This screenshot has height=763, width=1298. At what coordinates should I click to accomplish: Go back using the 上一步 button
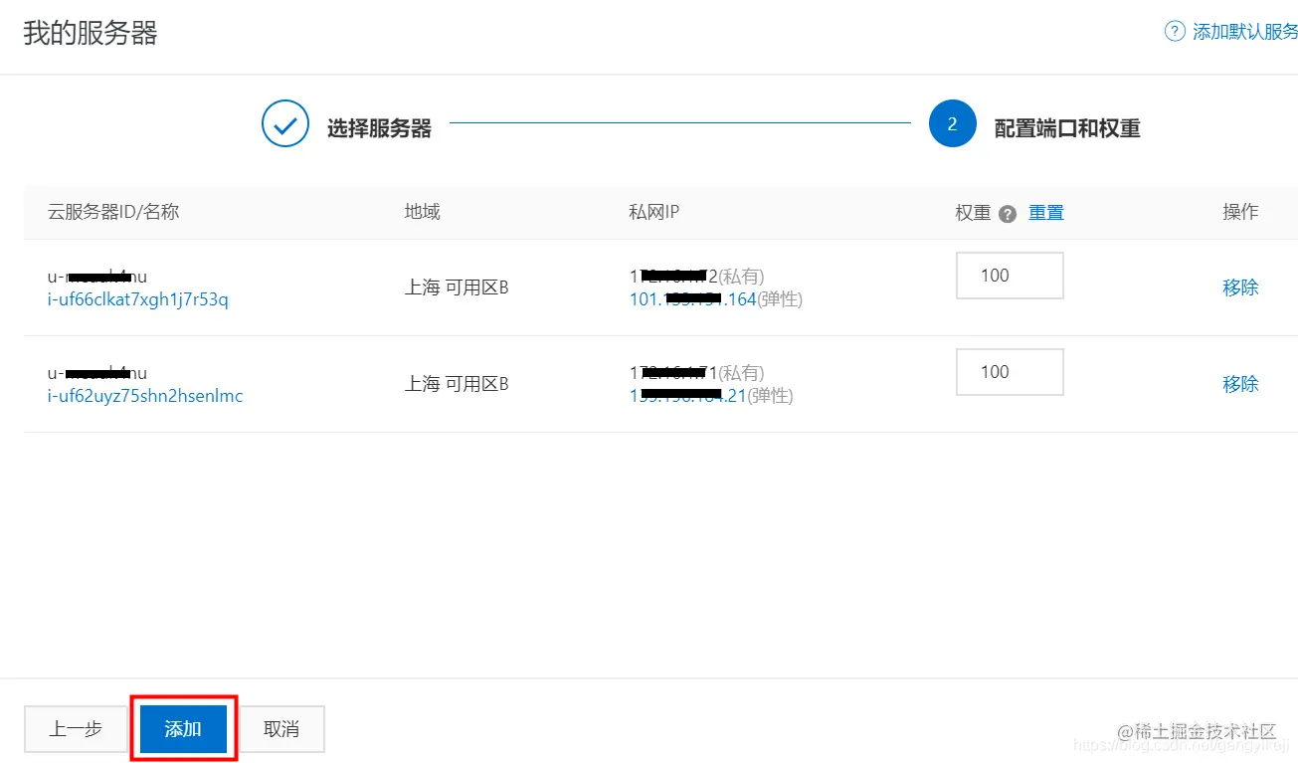76,728
